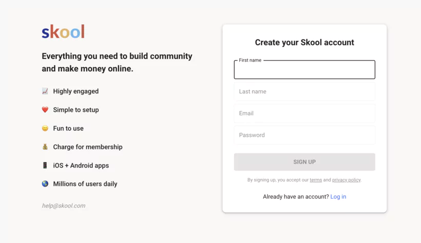Select the Password input box
This screenshot has width=421, height=243.
coord(304,135)
